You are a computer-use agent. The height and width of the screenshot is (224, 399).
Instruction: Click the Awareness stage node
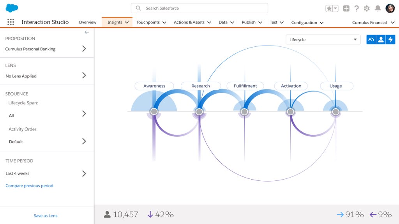click(x=154, y=111)
